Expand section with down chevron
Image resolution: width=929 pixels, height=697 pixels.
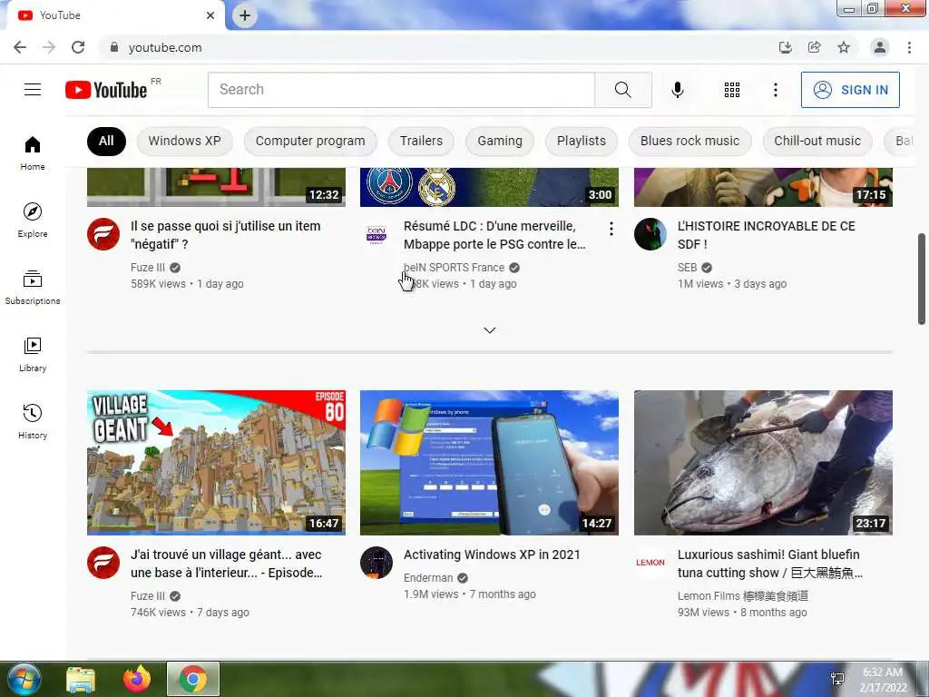click(489, 330)
